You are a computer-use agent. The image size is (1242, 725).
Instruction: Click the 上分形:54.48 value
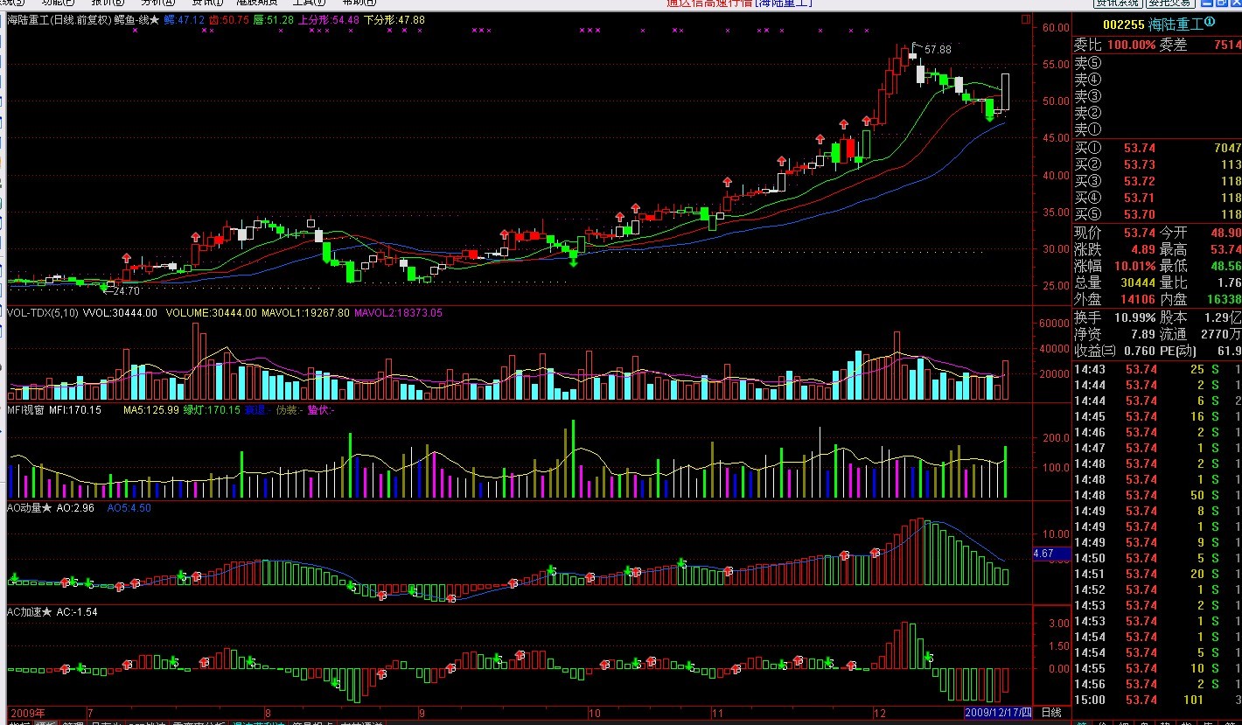point(328,20)
